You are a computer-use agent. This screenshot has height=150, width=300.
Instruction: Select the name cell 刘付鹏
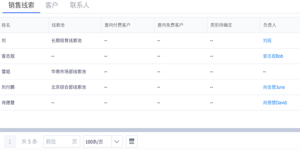click(8, 87)
